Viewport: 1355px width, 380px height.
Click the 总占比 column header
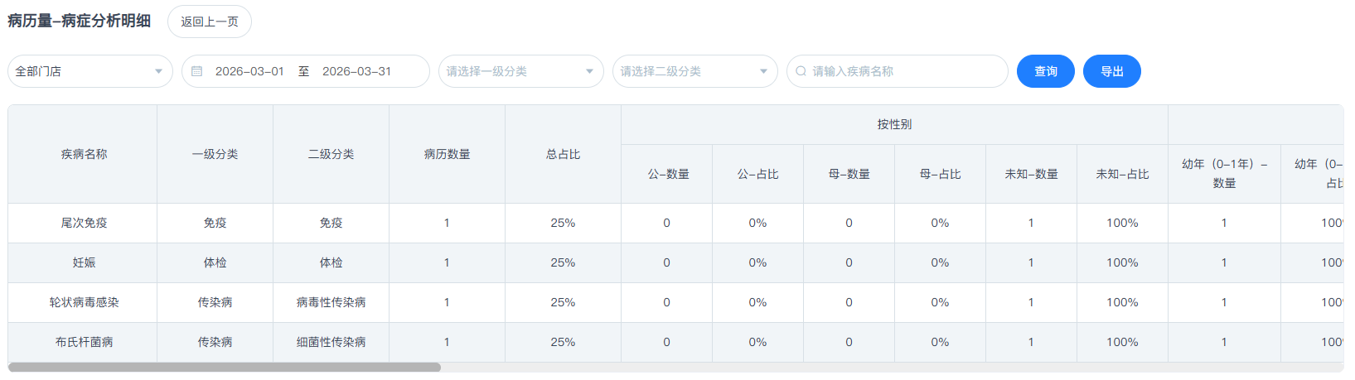[x=563, y=154]
